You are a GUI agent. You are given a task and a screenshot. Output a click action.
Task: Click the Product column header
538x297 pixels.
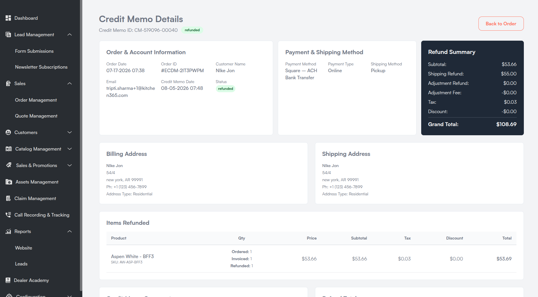point(119,238)
